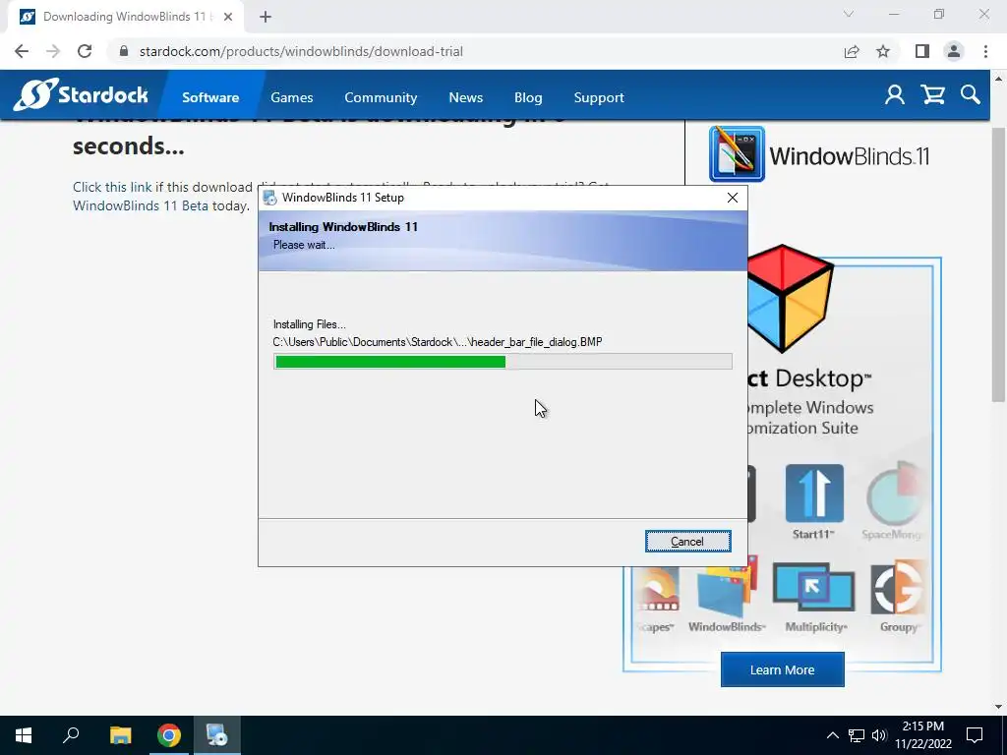Open a new browser tab
This screenshot has width=1007, height=755.
266,17
